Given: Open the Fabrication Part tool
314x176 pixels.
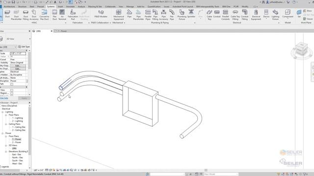Looking at the screenshot, I should tap(73, 15).
